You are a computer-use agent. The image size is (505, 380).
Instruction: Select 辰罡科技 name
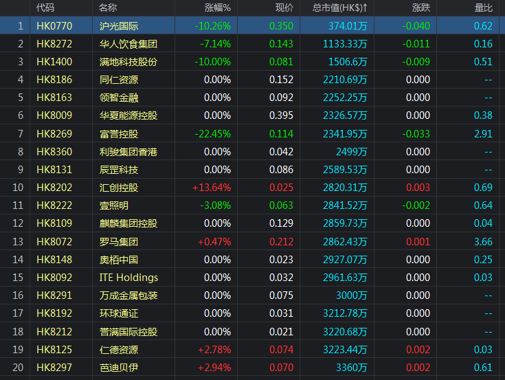pyautogui.click(x=119, y=170)
